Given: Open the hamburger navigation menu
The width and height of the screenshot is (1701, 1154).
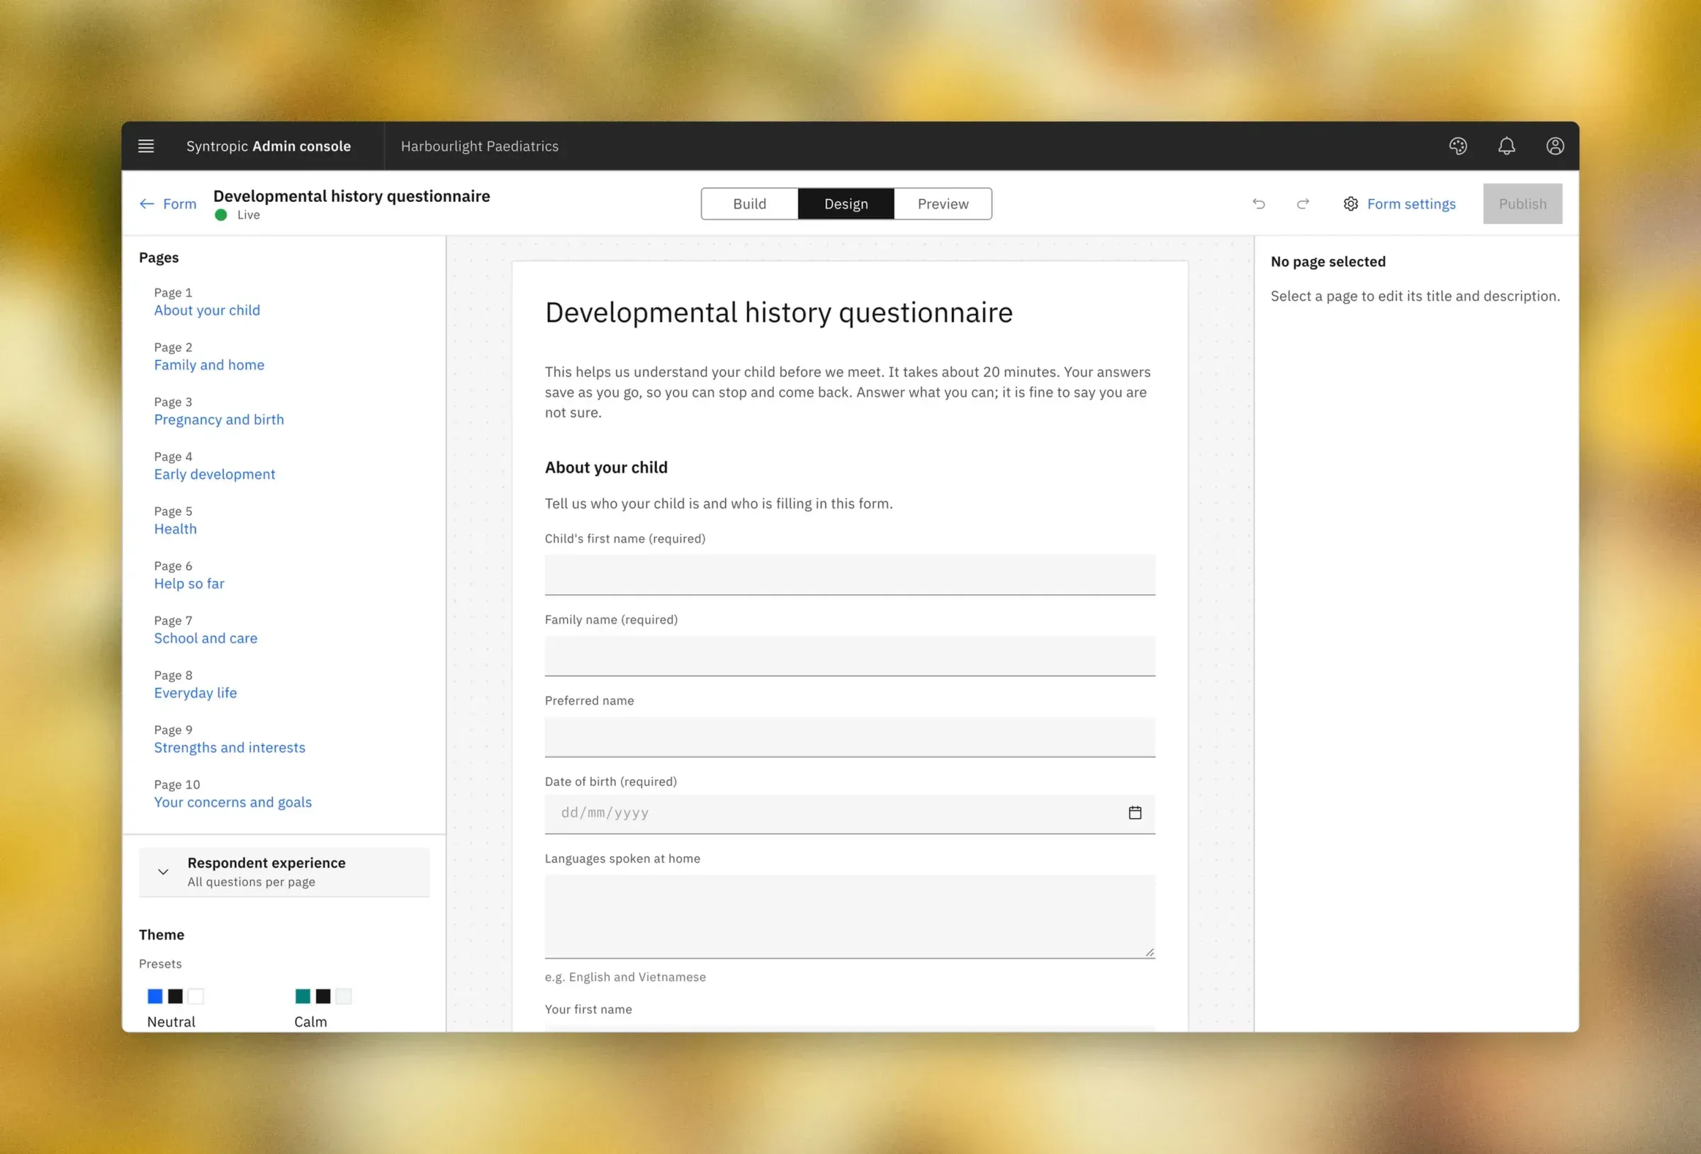Looking at the screenshot, I should [146, 146].
